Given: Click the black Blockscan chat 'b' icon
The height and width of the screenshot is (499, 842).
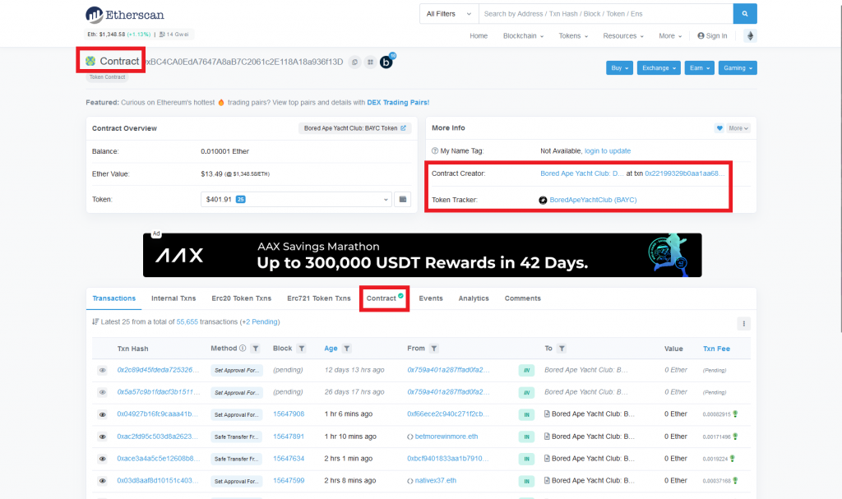Looking at the screenshot, I should (x=386, y=62).
